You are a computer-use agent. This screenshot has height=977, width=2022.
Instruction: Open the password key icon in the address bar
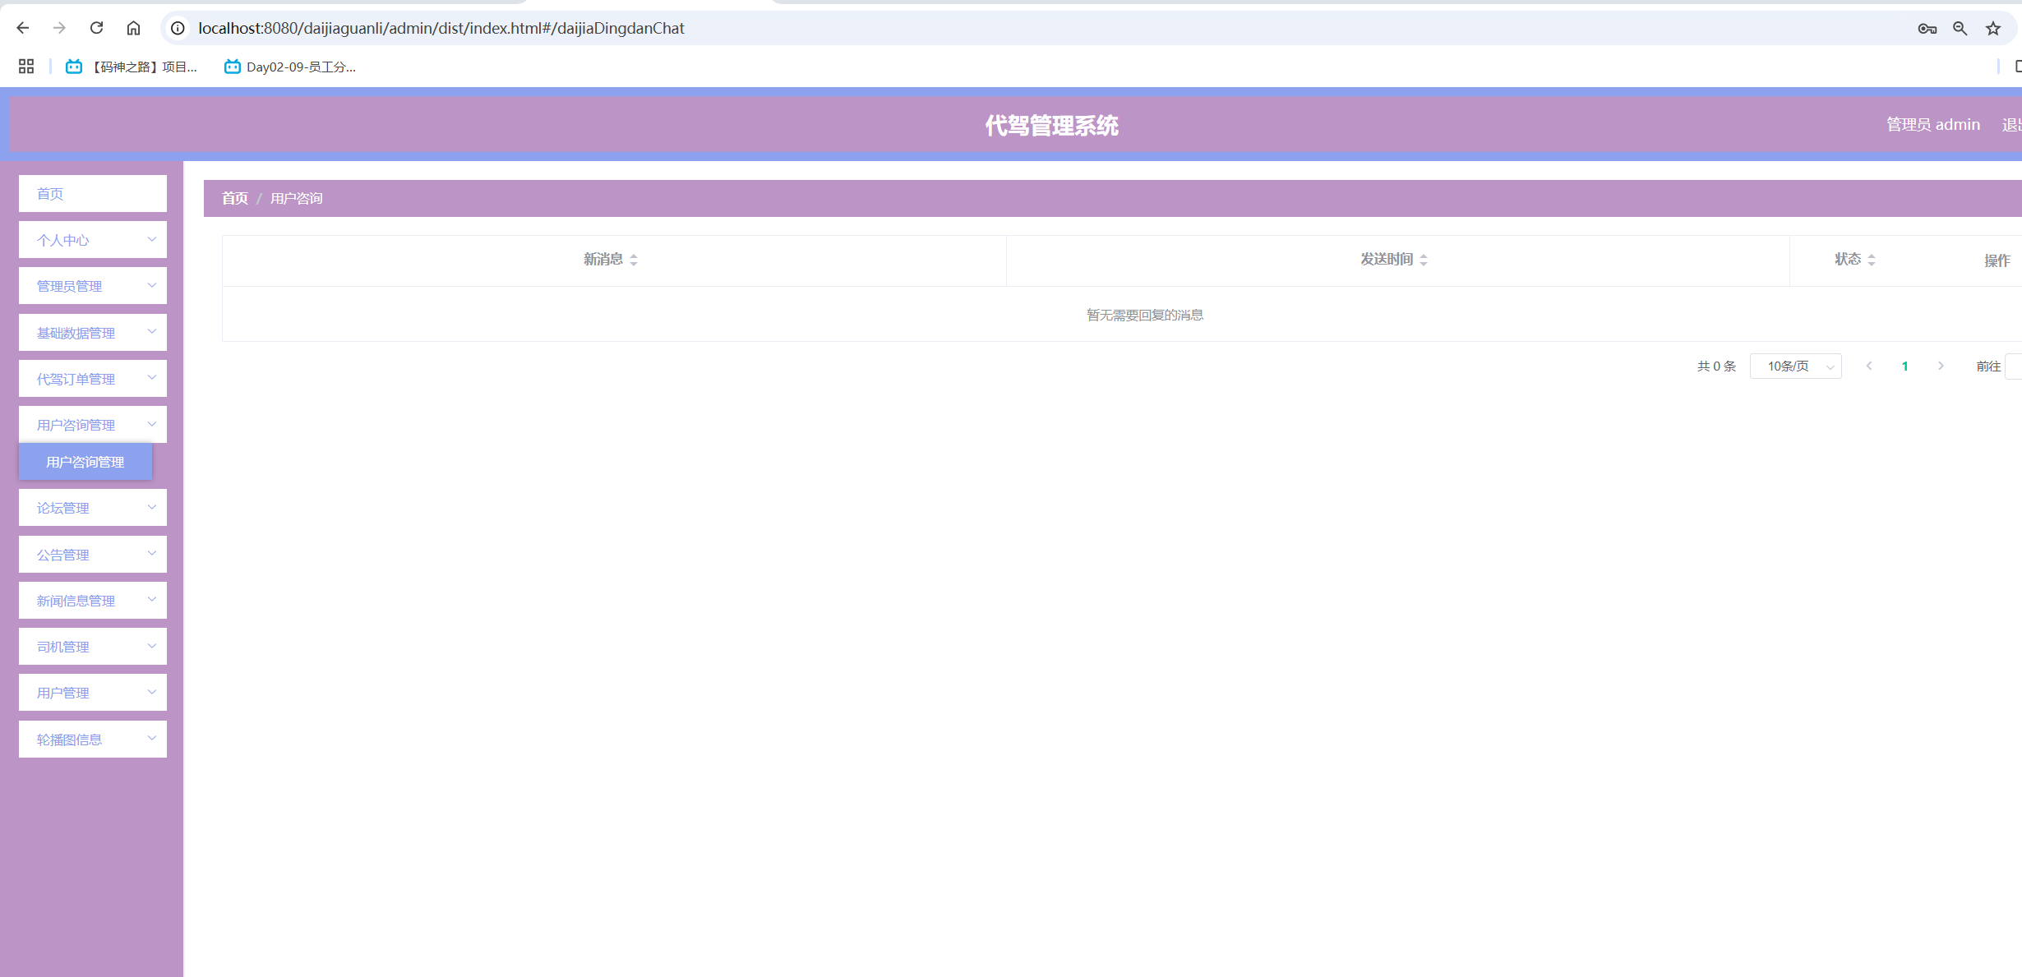[x=1927, y=29]
